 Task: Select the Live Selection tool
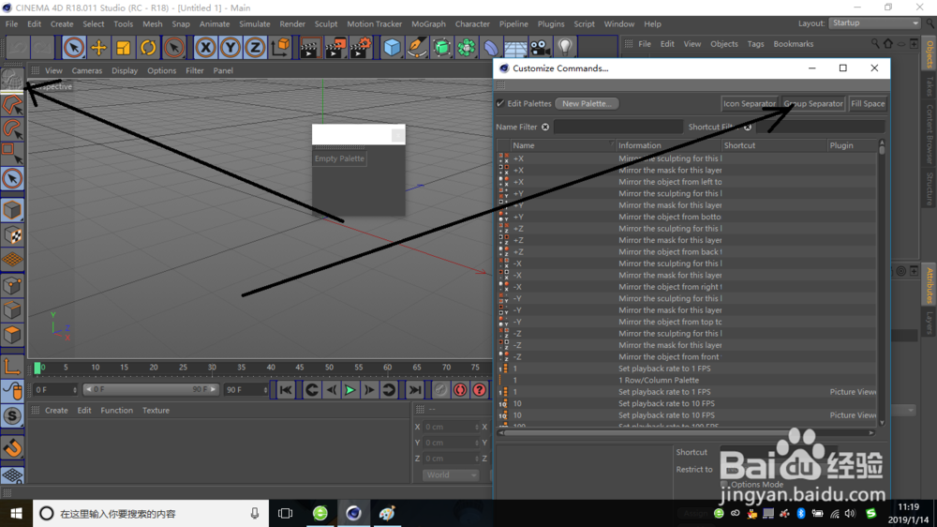click(73, 47)
